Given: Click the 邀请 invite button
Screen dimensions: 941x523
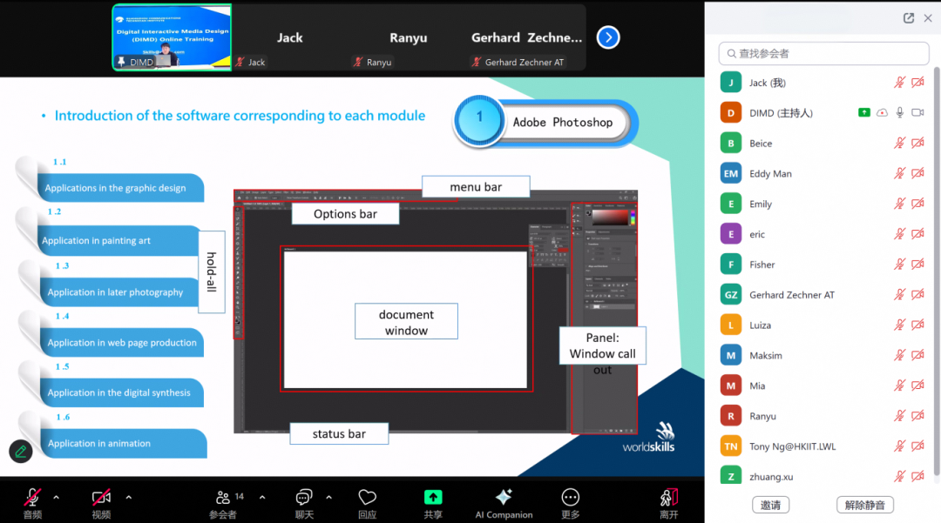Looking at the screenshot, I should [x=770, y=505].
